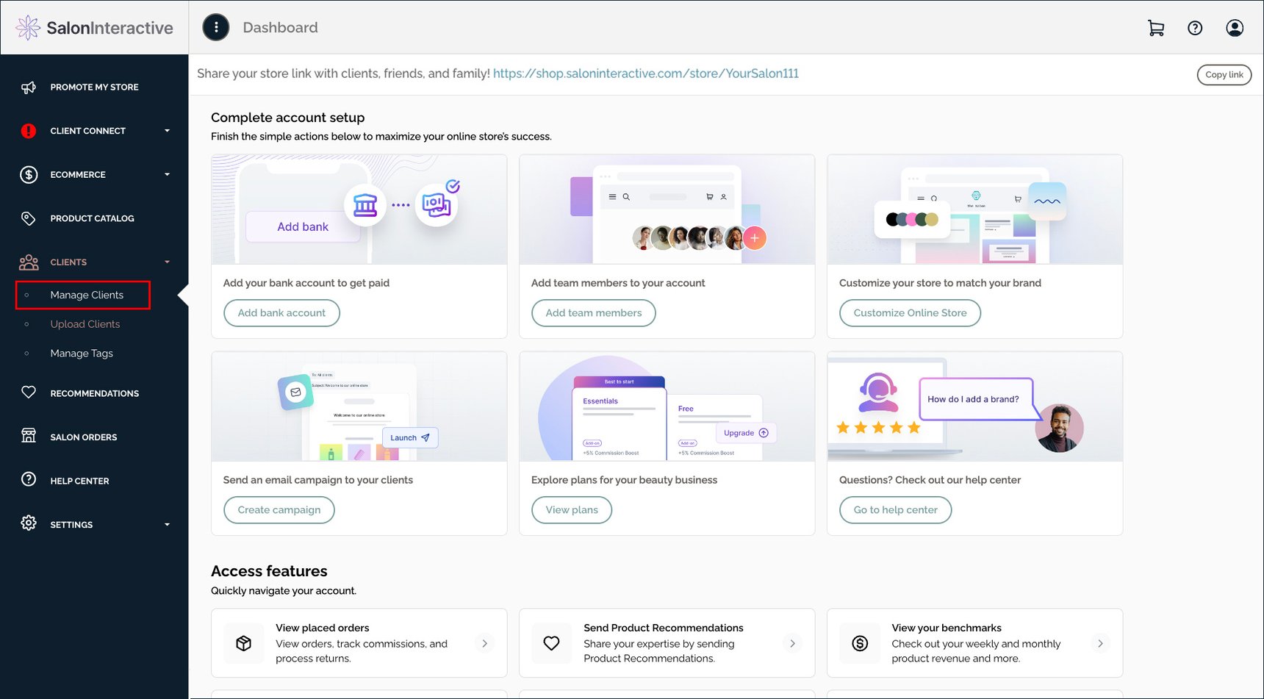The width and height of the screenshot is (1264, 699).
Task: Click the three-dot menu button beside Dashboard
Action: pyautogui.click(x=216, y=27)
